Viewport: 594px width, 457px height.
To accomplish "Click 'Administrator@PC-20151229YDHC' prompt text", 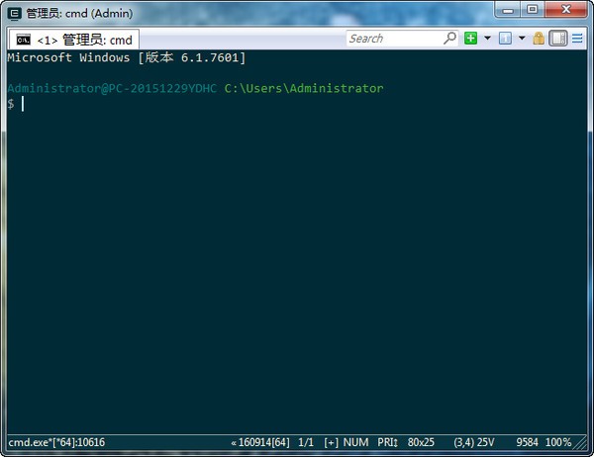I will [x=112, y=88].
